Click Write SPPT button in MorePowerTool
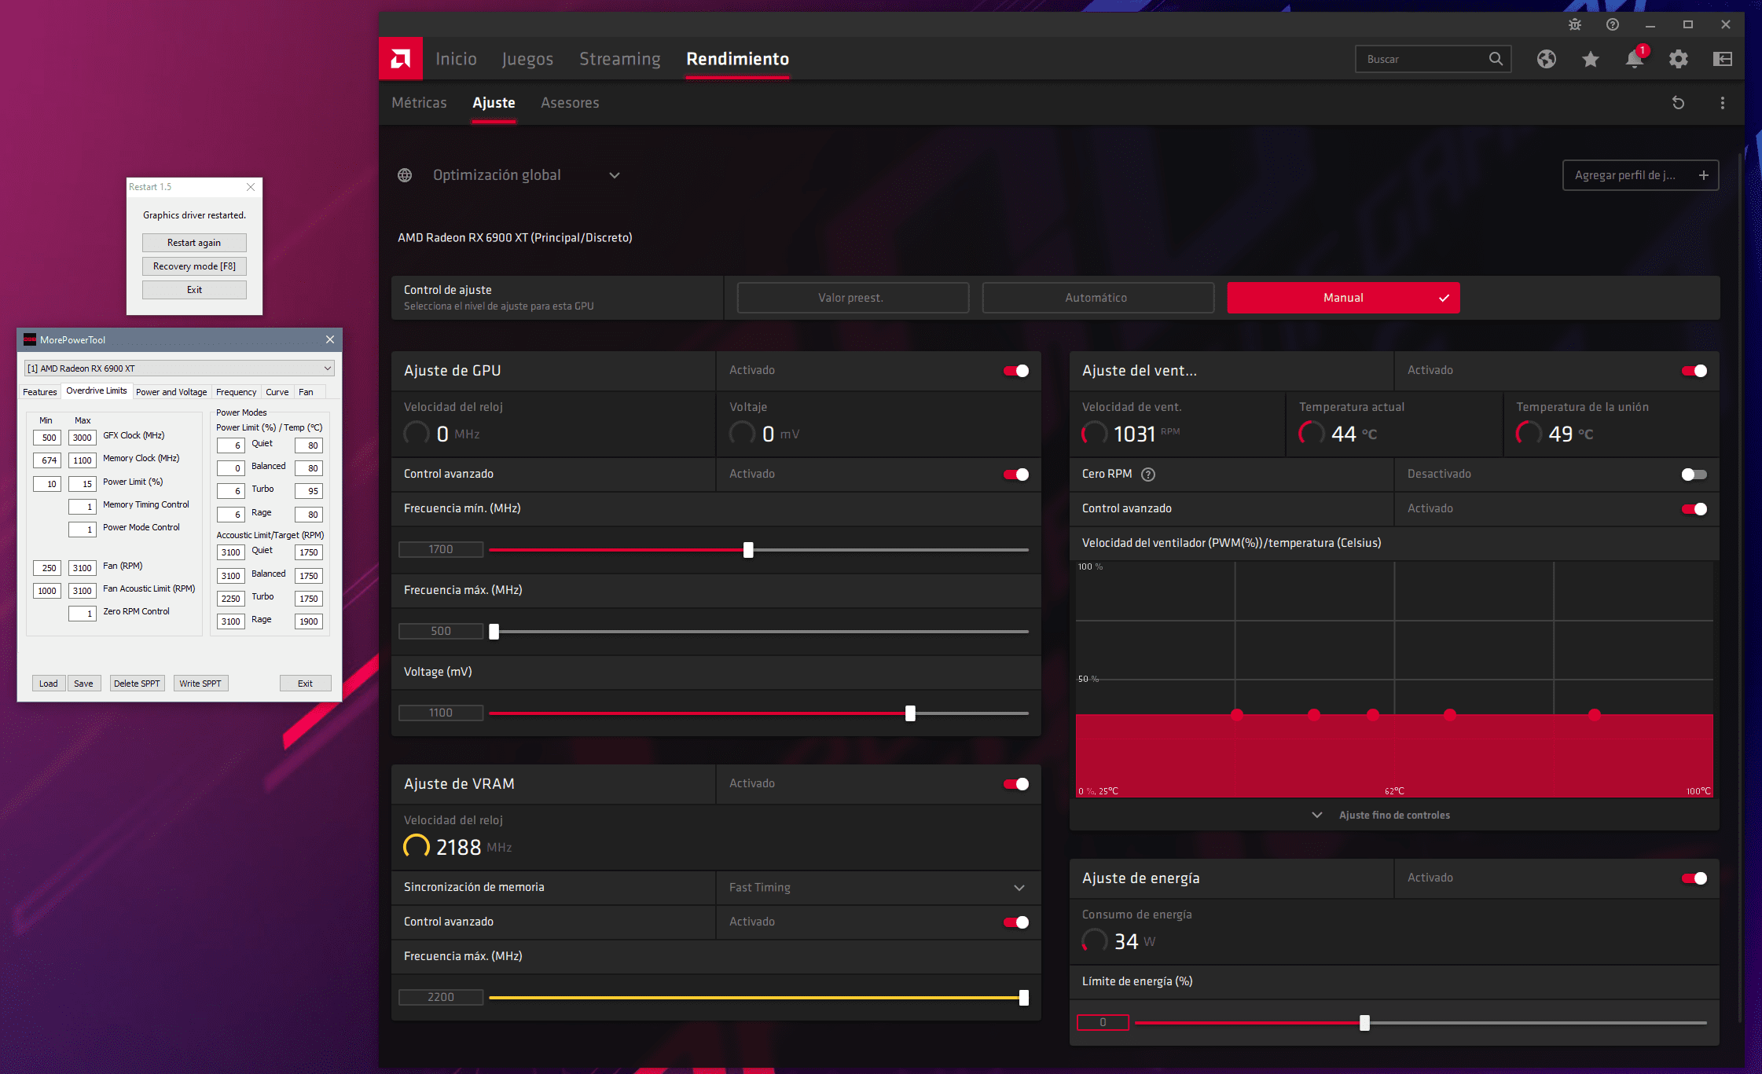The image size is (1762, 1074). (200, 684)
